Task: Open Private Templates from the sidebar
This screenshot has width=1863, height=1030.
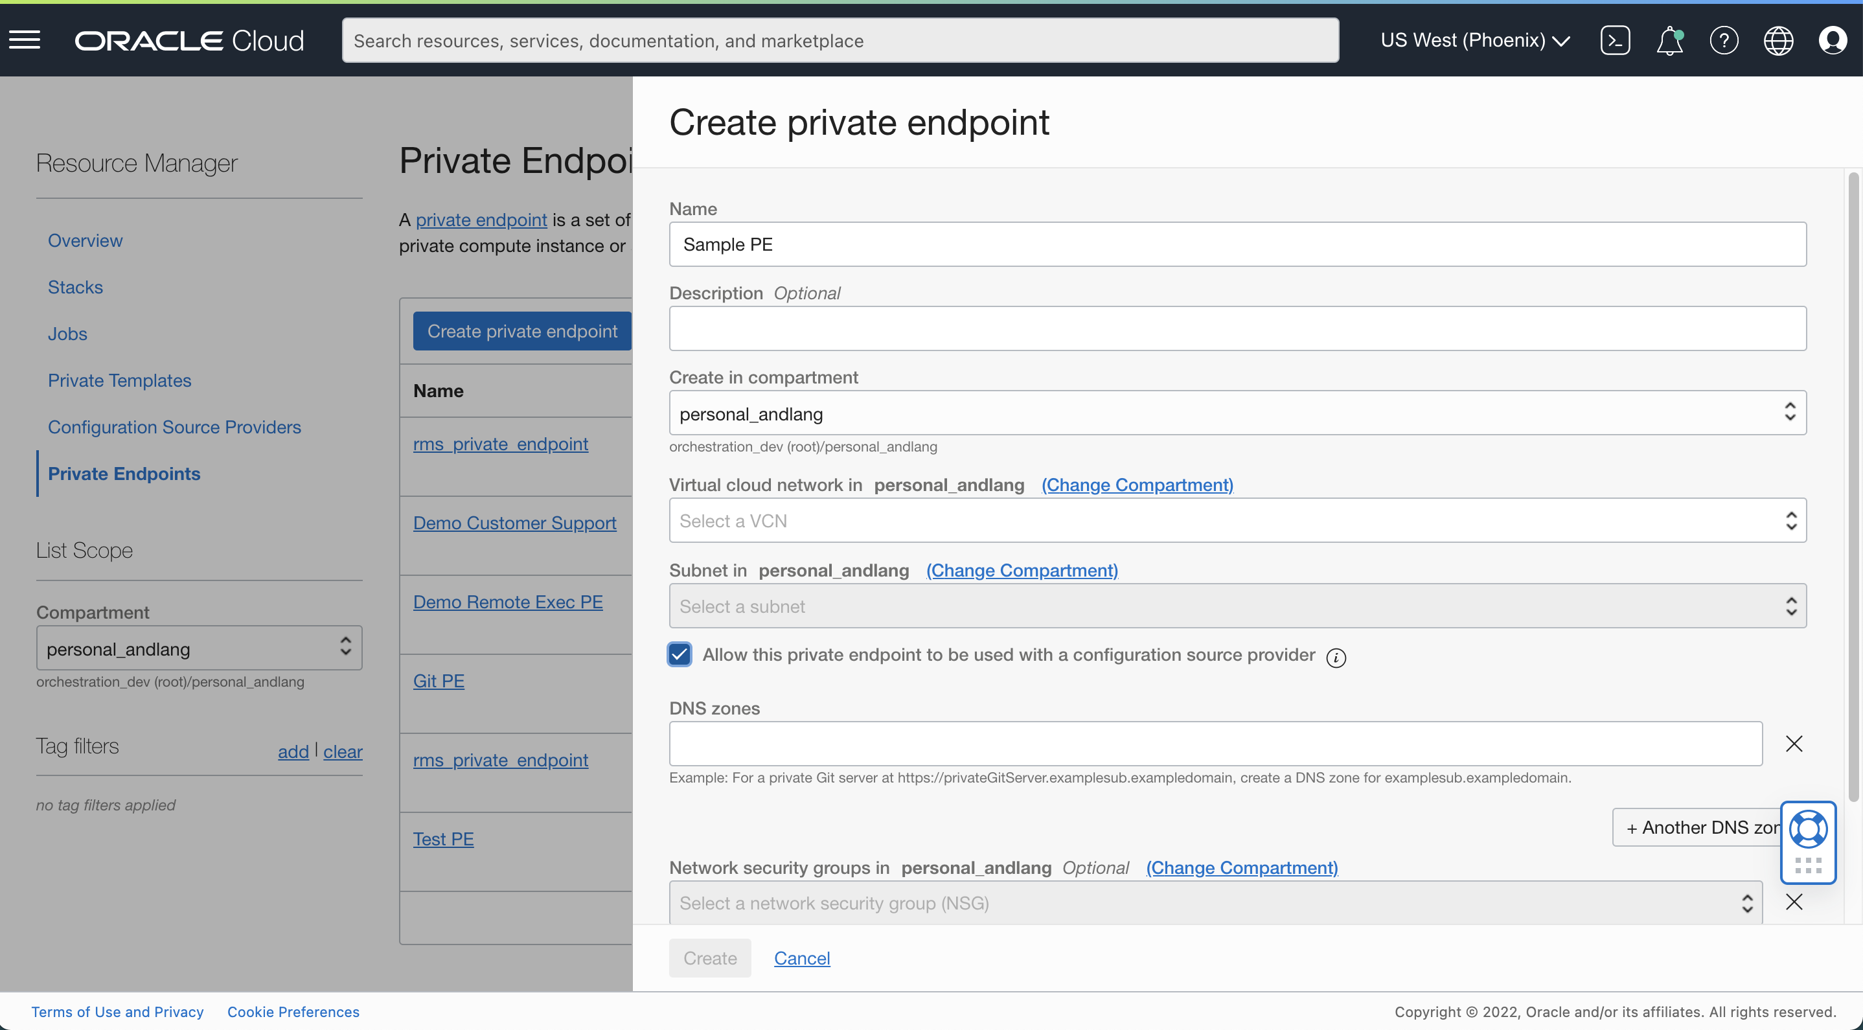Action: (x=119, y=380)
